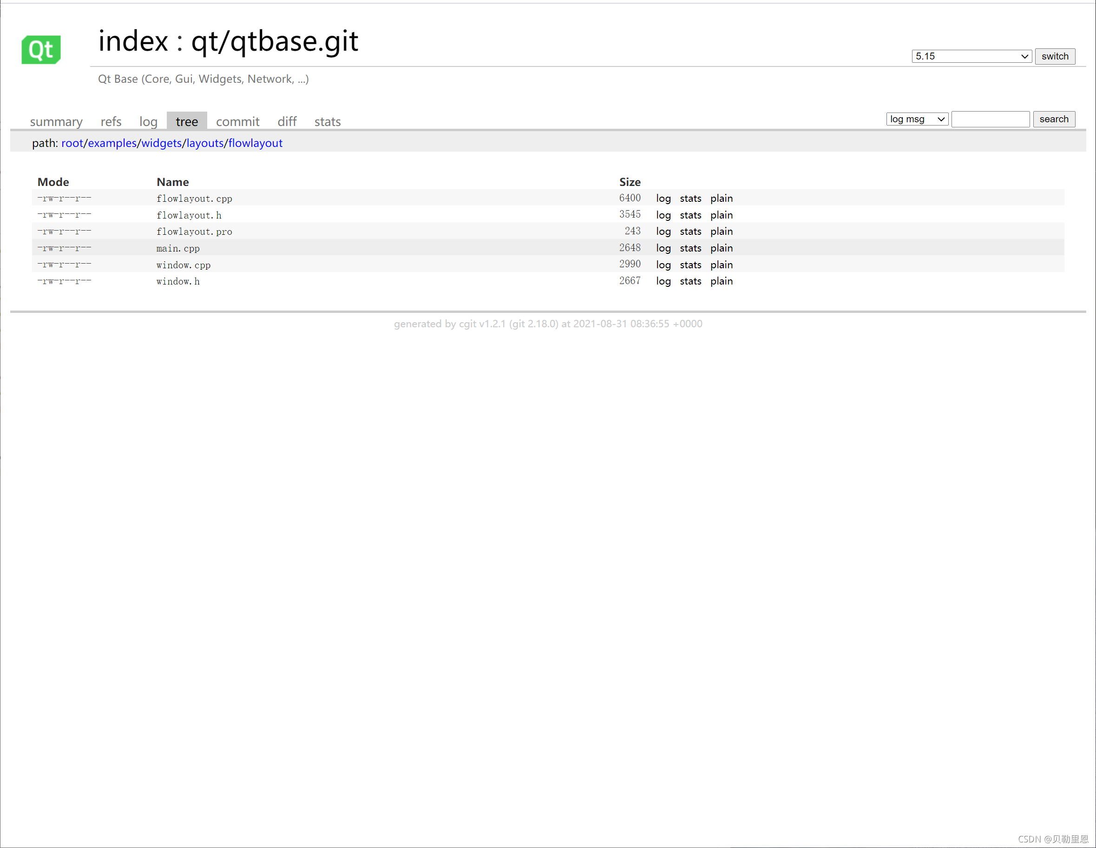Click the green Qt logo
This screenshot has height=848, width=1096.
[41, 49]
